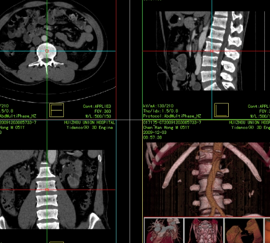
Task: Choose the orange tissue preset thumbnail
Action: (x=244, y=230)
